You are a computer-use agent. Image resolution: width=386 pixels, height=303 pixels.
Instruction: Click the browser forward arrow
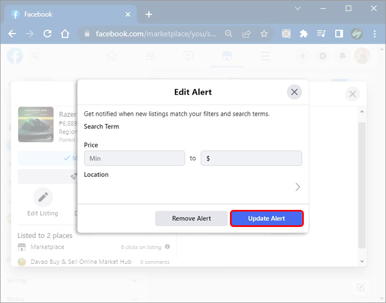click(x=30, y=34)
